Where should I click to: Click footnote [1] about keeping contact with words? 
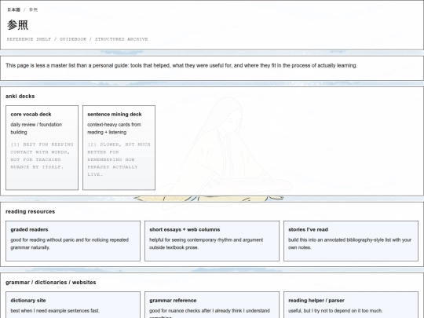pyautogui.click(x=42, y=155)
